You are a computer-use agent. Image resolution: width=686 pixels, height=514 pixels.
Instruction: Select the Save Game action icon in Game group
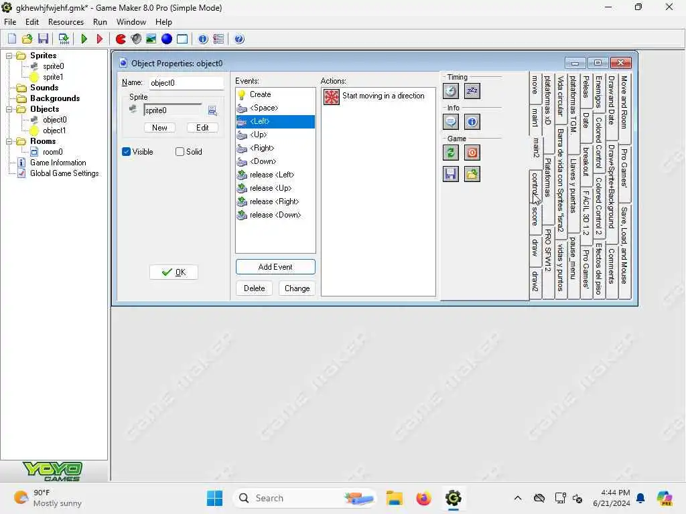(x=451, y=174)
